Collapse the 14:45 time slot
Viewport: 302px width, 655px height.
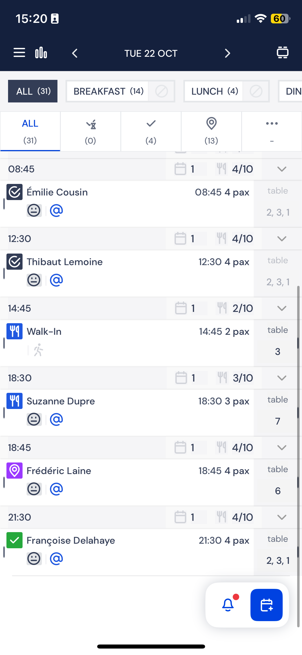[282, 308]
